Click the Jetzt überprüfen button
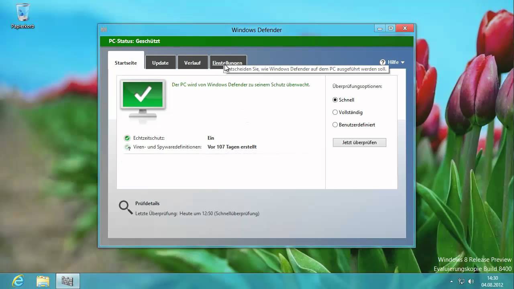 [x=359, y=142]
